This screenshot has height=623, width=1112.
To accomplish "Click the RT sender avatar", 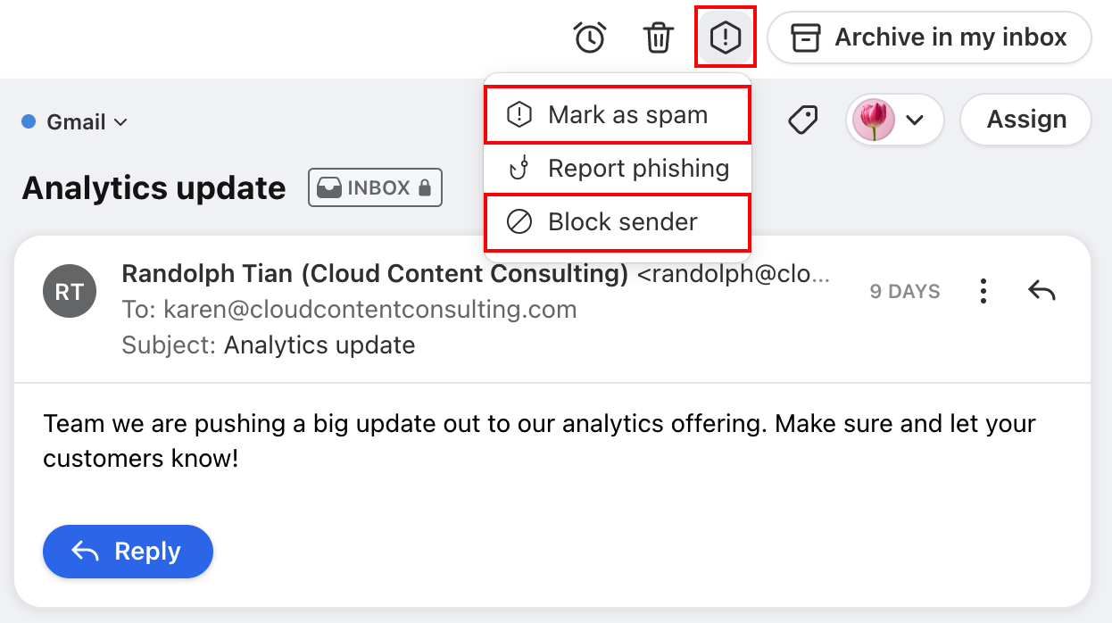I will point(70,291).
